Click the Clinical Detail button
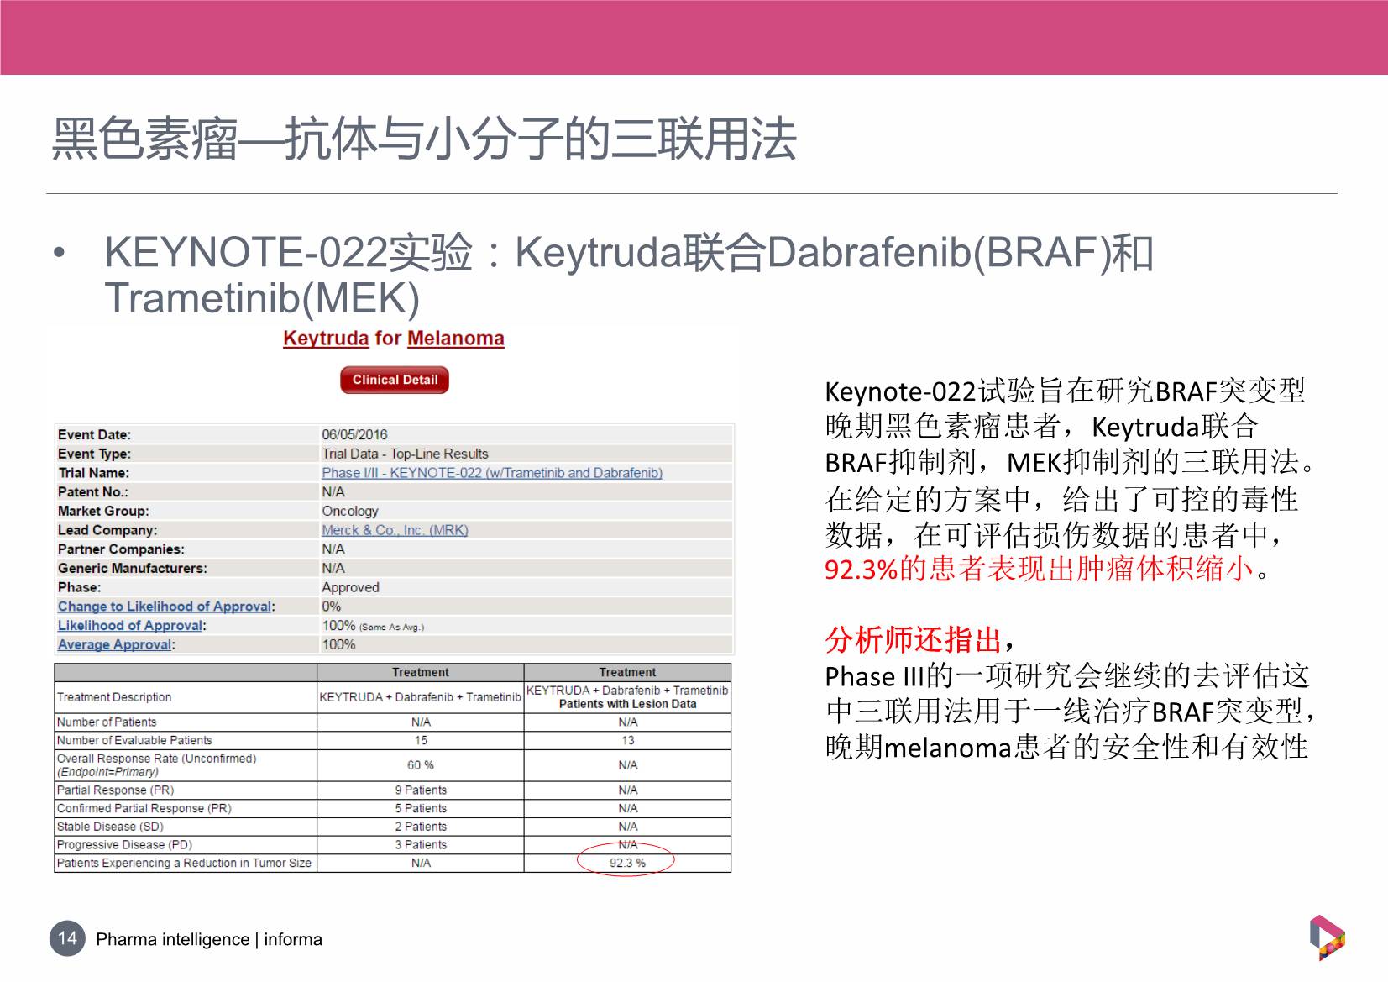Viewport: 1388px width, 982px height. tap(395, 380)
